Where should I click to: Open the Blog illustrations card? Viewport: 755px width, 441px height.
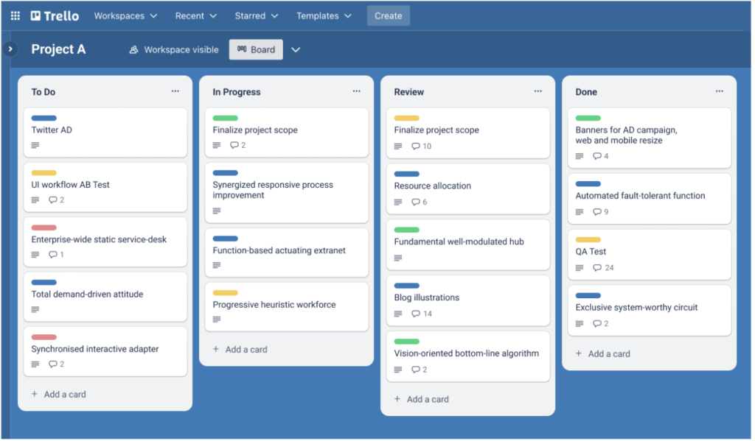(468, 300)
